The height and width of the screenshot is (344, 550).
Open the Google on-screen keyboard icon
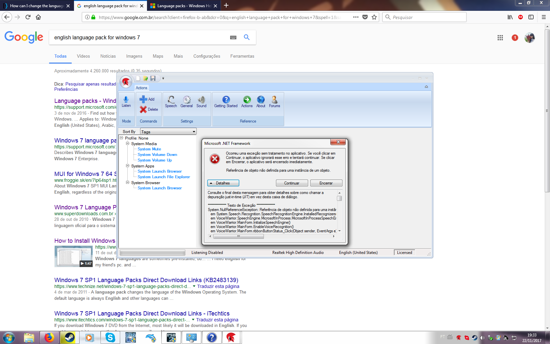coord(233,38)
